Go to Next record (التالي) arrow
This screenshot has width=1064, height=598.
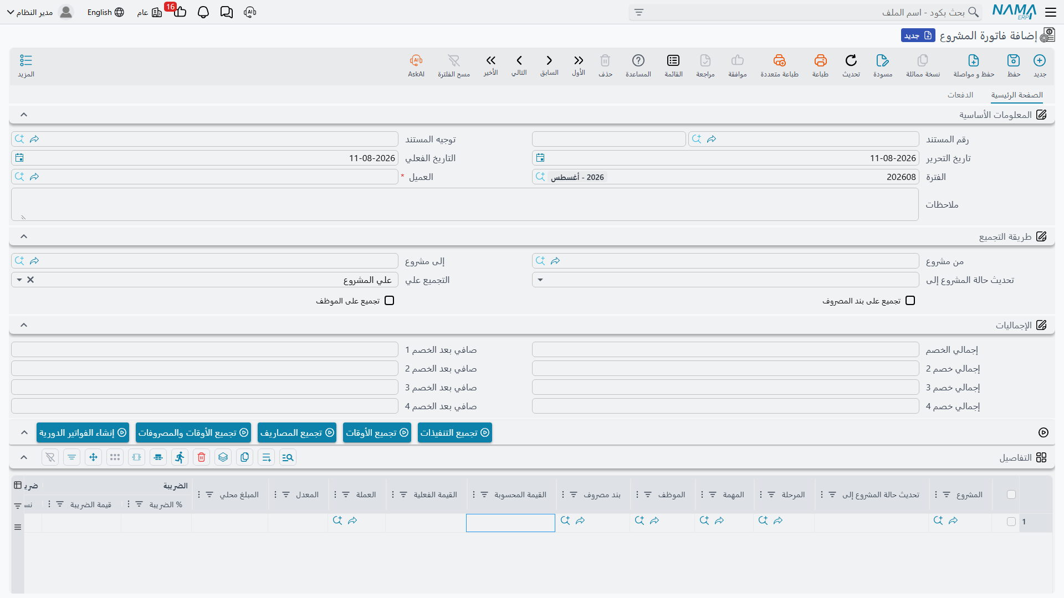[519, 60]
